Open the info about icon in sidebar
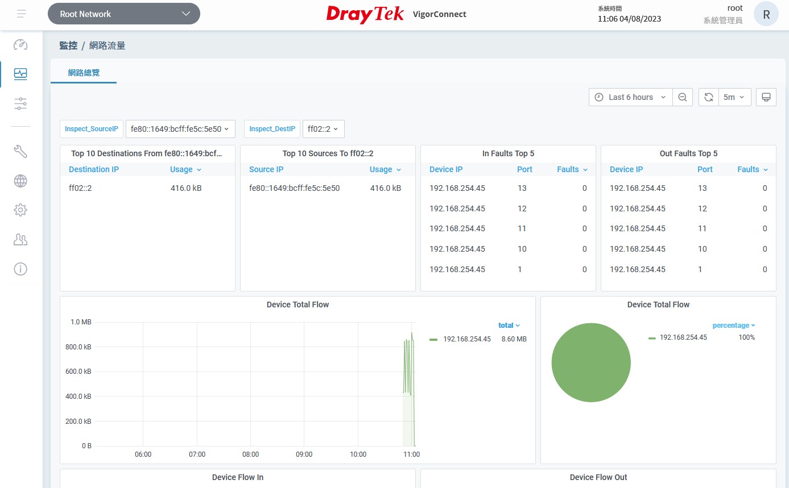The width and height of the screenshot is (789, 488). (20, 269)
